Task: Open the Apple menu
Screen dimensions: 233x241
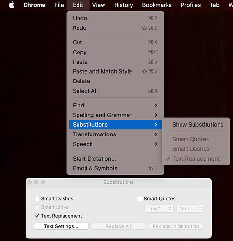Action: [12, 5]
